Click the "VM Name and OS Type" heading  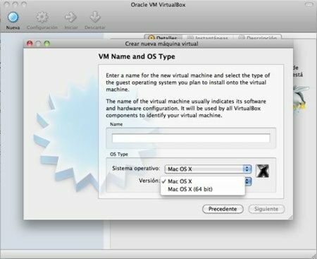point(137,56)
